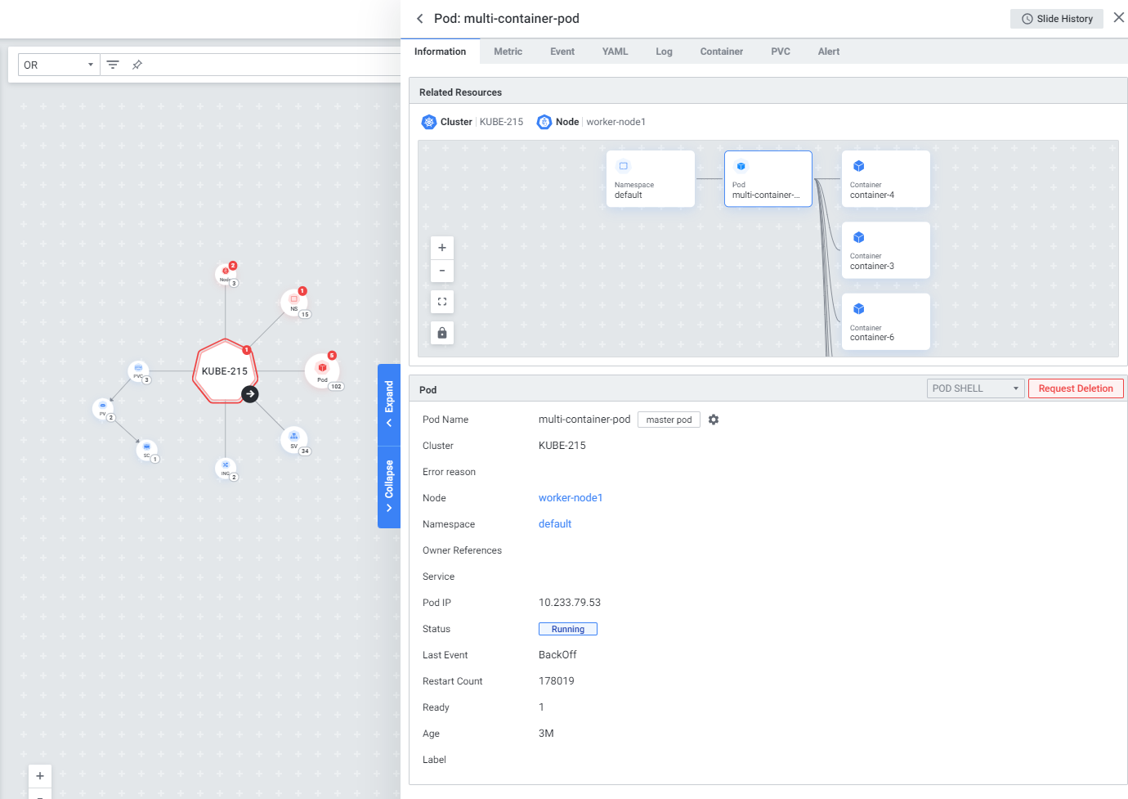
Task: Select the PVC node in cluster map
Action: coord(138,370)
